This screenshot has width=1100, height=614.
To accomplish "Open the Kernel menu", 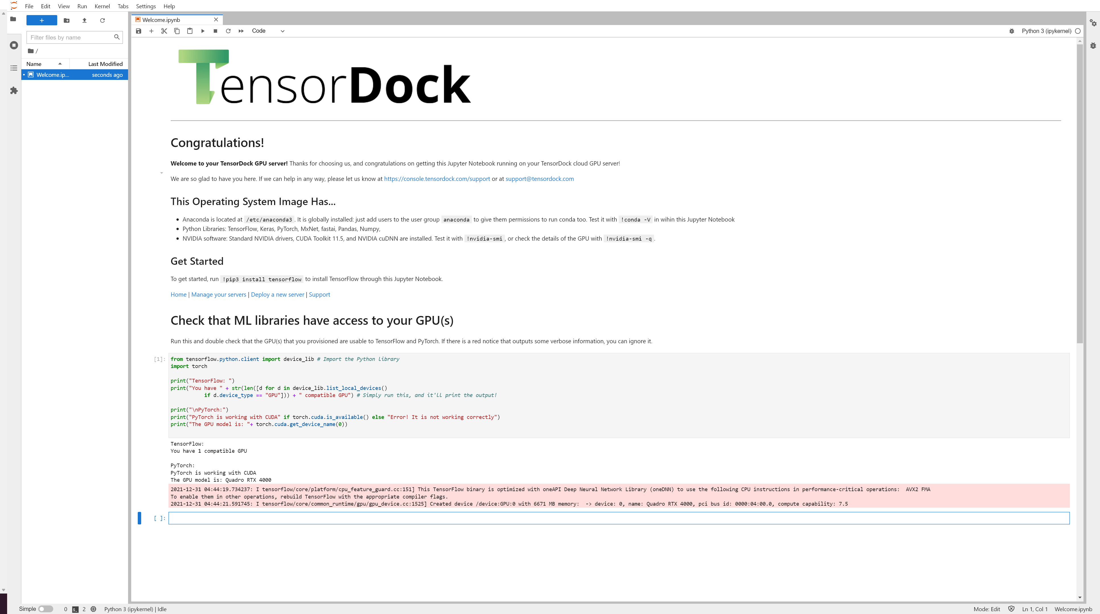I will tap(102, 6).
